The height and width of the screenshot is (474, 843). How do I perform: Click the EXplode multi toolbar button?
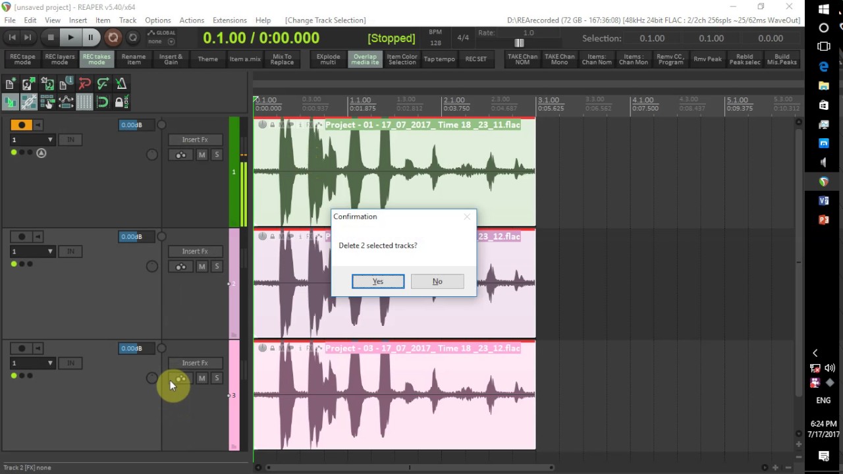(x=328, y=59)
